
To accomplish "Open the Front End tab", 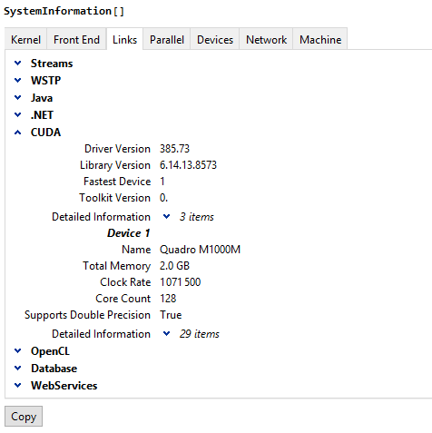I will point(76,39).
